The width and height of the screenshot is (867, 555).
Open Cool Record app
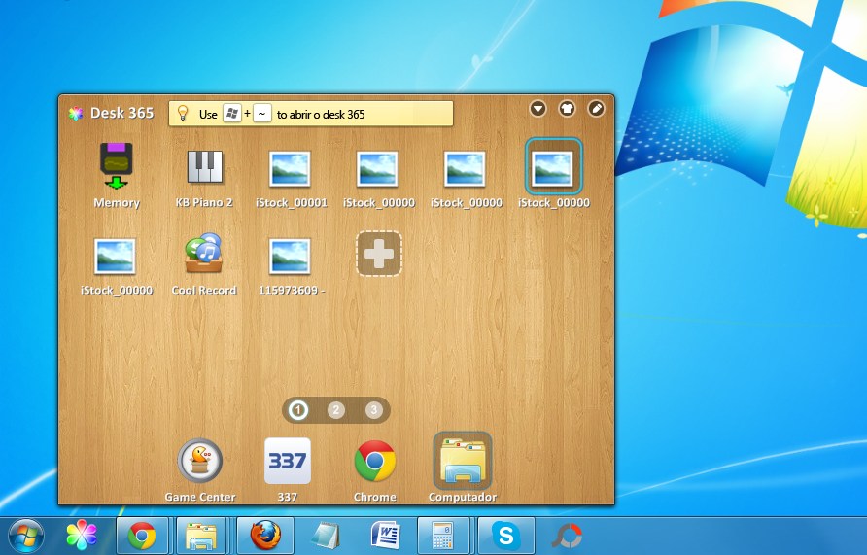coord(203,253)
